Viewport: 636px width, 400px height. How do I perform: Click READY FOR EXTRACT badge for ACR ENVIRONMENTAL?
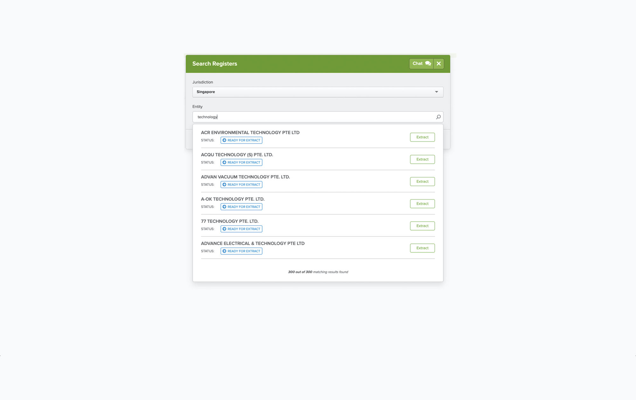pyautogui.click(x=241, y=140)
